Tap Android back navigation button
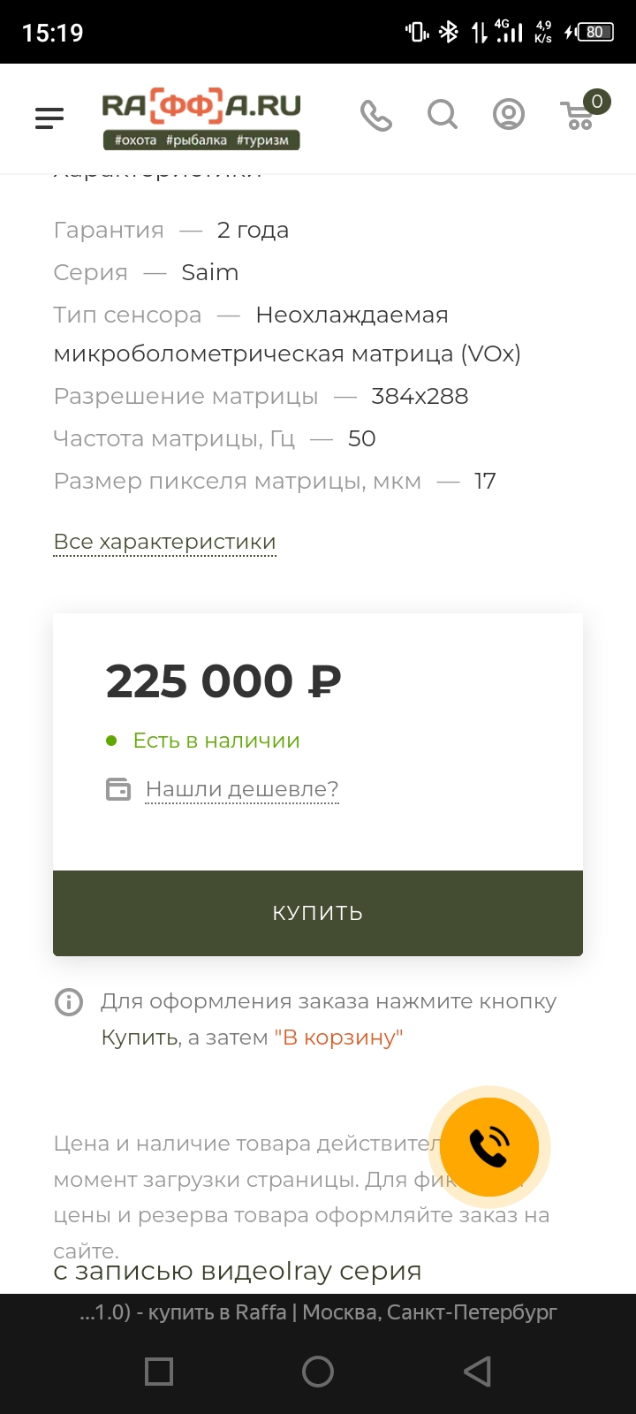 click(x=477, y=1372)
